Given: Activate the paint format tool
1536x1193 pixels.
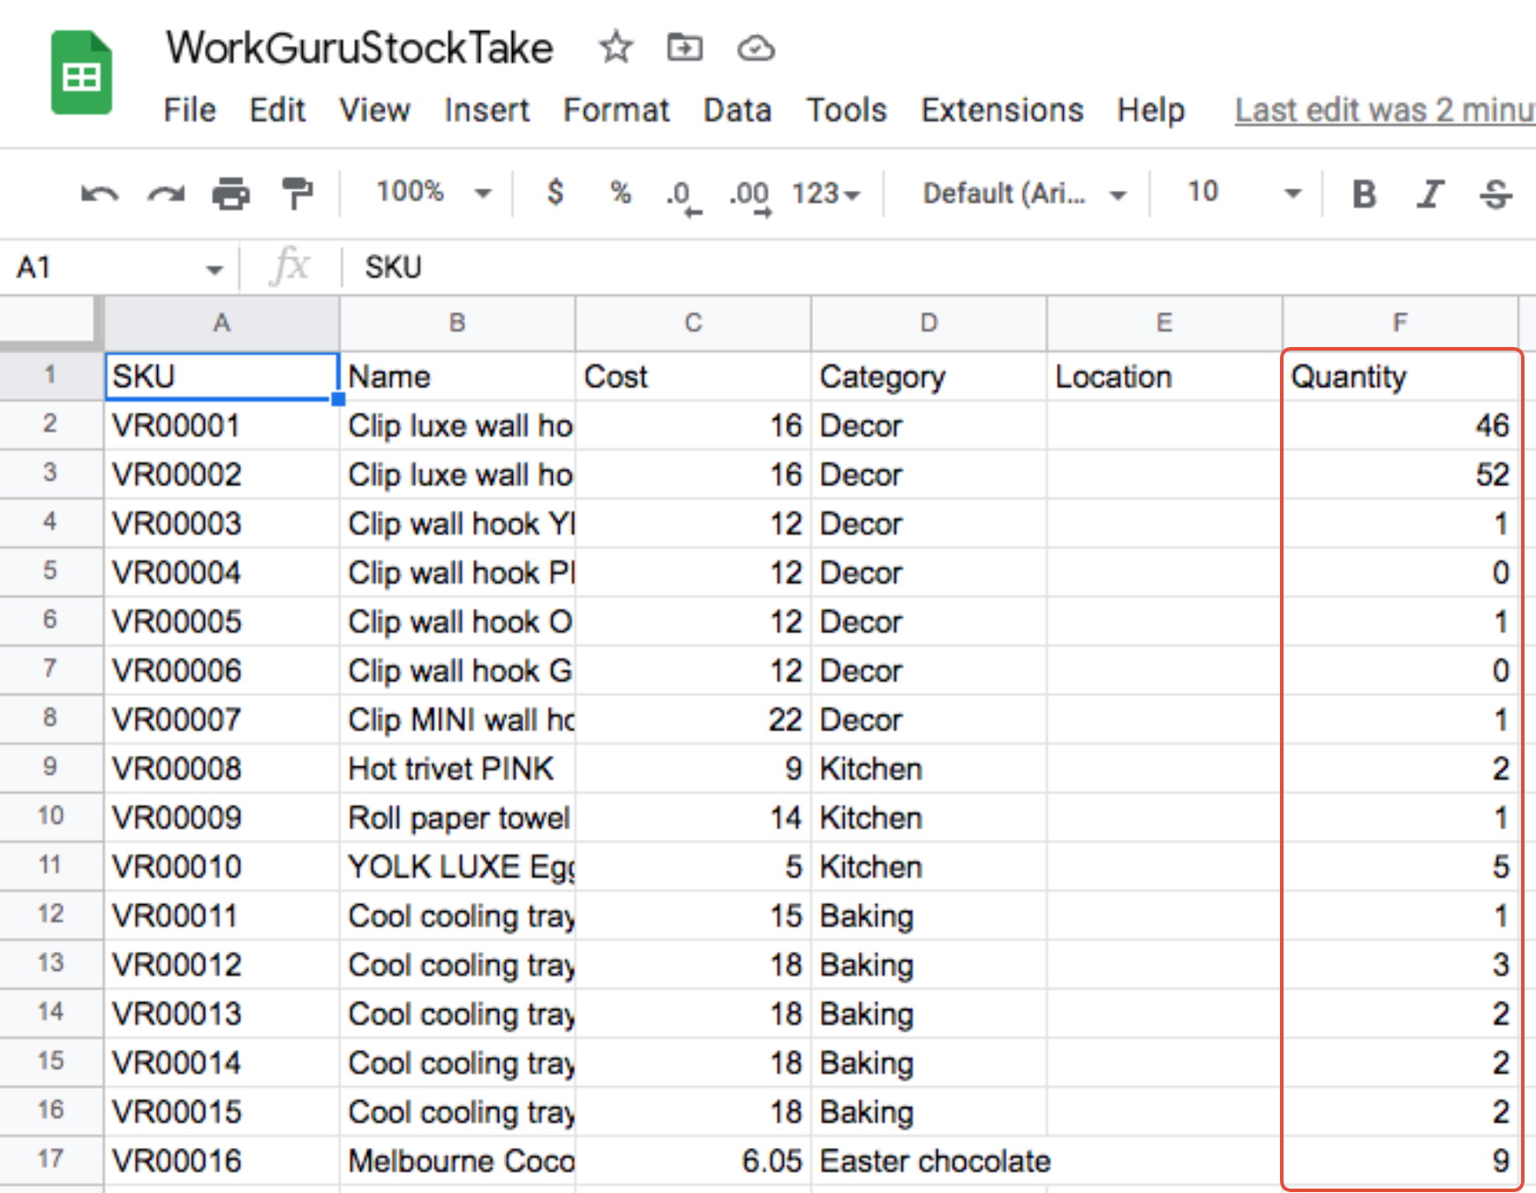Looking at the screenshot, I should click(x=297, y=193).
